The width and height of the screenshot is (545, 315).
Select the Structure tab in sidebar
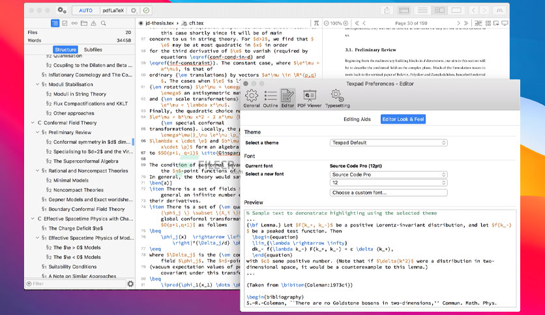[x=65, y=49]
